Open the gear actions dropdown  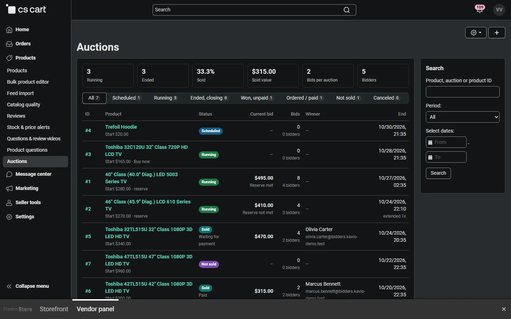[476, 33]
